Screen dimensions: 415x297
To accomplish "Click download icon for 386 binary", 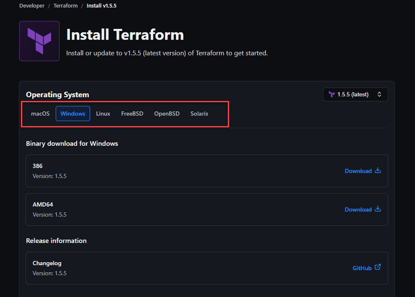I will 378,170.
